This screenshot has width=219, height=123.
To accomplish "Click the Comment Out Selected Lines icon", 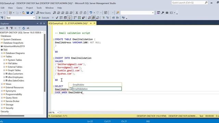I will pos(103,18).
